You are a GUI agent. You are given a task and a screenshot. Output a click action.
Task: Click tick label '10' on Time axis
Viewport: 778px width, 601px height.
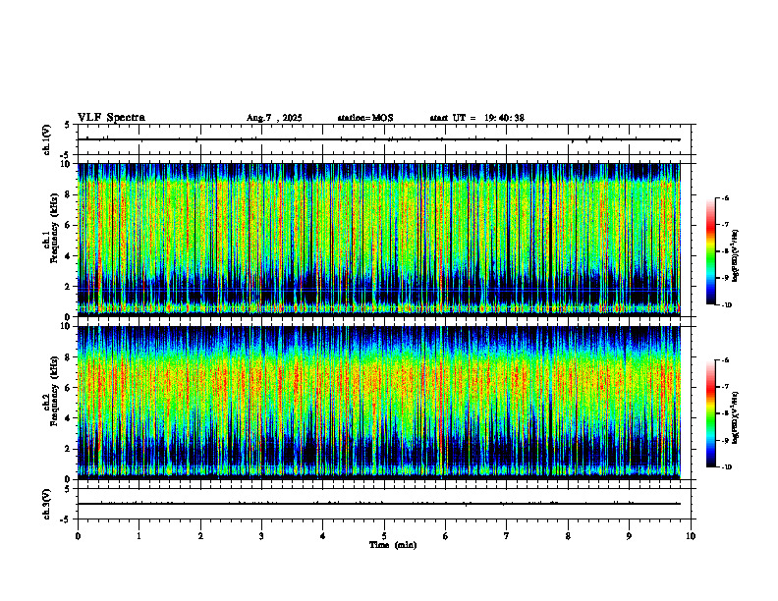(691, 536)
